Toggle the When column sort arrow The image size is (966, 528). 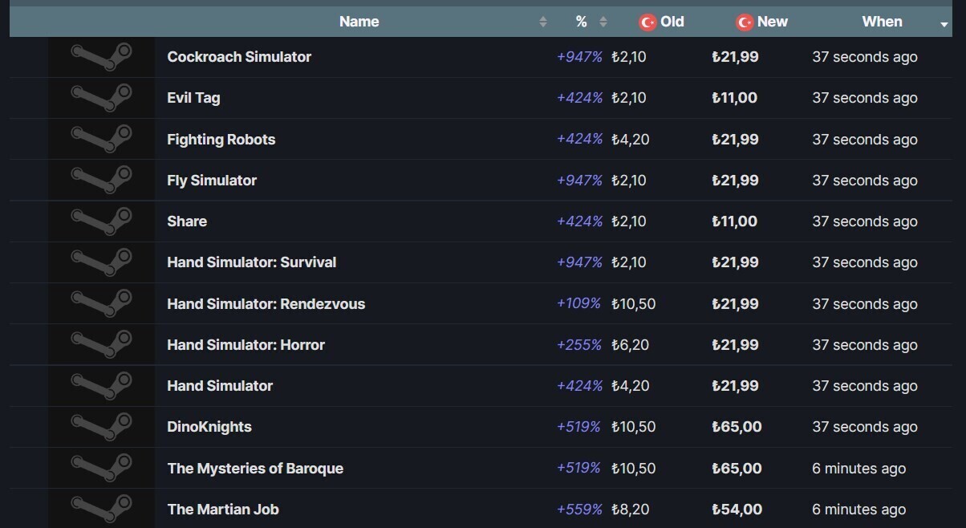pyautogui.click(x=944, y=25)
